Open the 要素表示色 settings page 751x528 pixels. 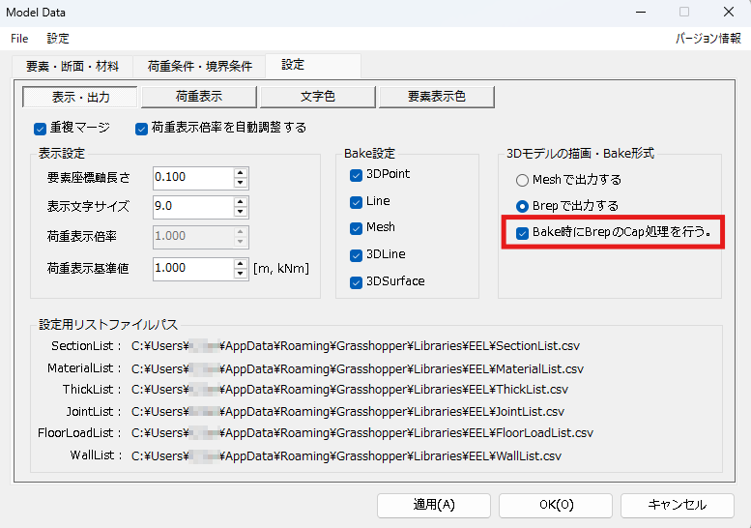[437, 97]
